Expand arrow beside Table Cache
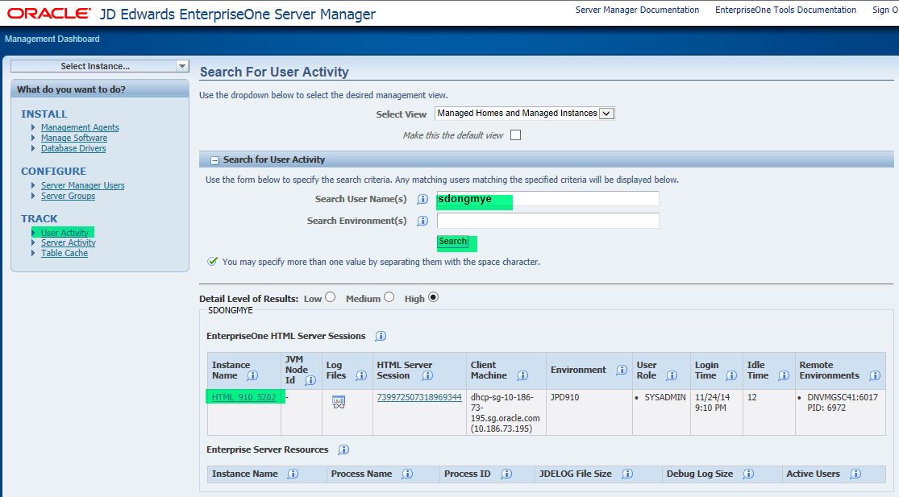899x497 pixels. 33,253
